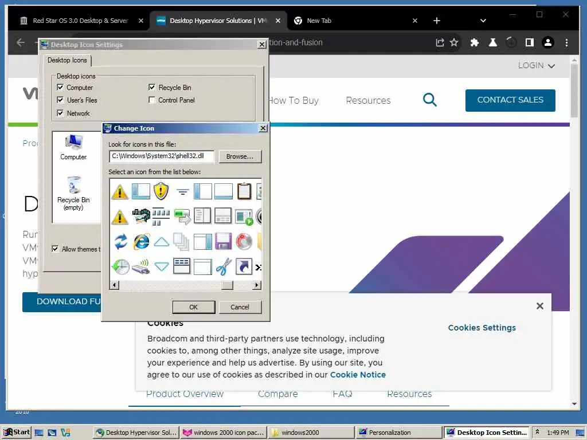Uncheck the Computer checkbox
The width and height of the screenshot is (587, 440).
coord(60,87)
